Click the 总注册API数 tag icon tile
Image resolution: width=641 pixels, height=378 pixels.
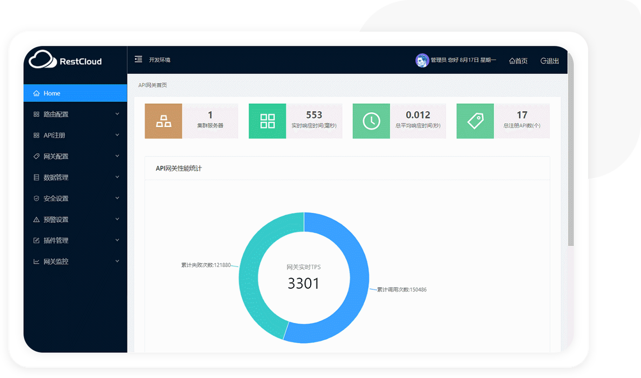(x=475, y=121)
